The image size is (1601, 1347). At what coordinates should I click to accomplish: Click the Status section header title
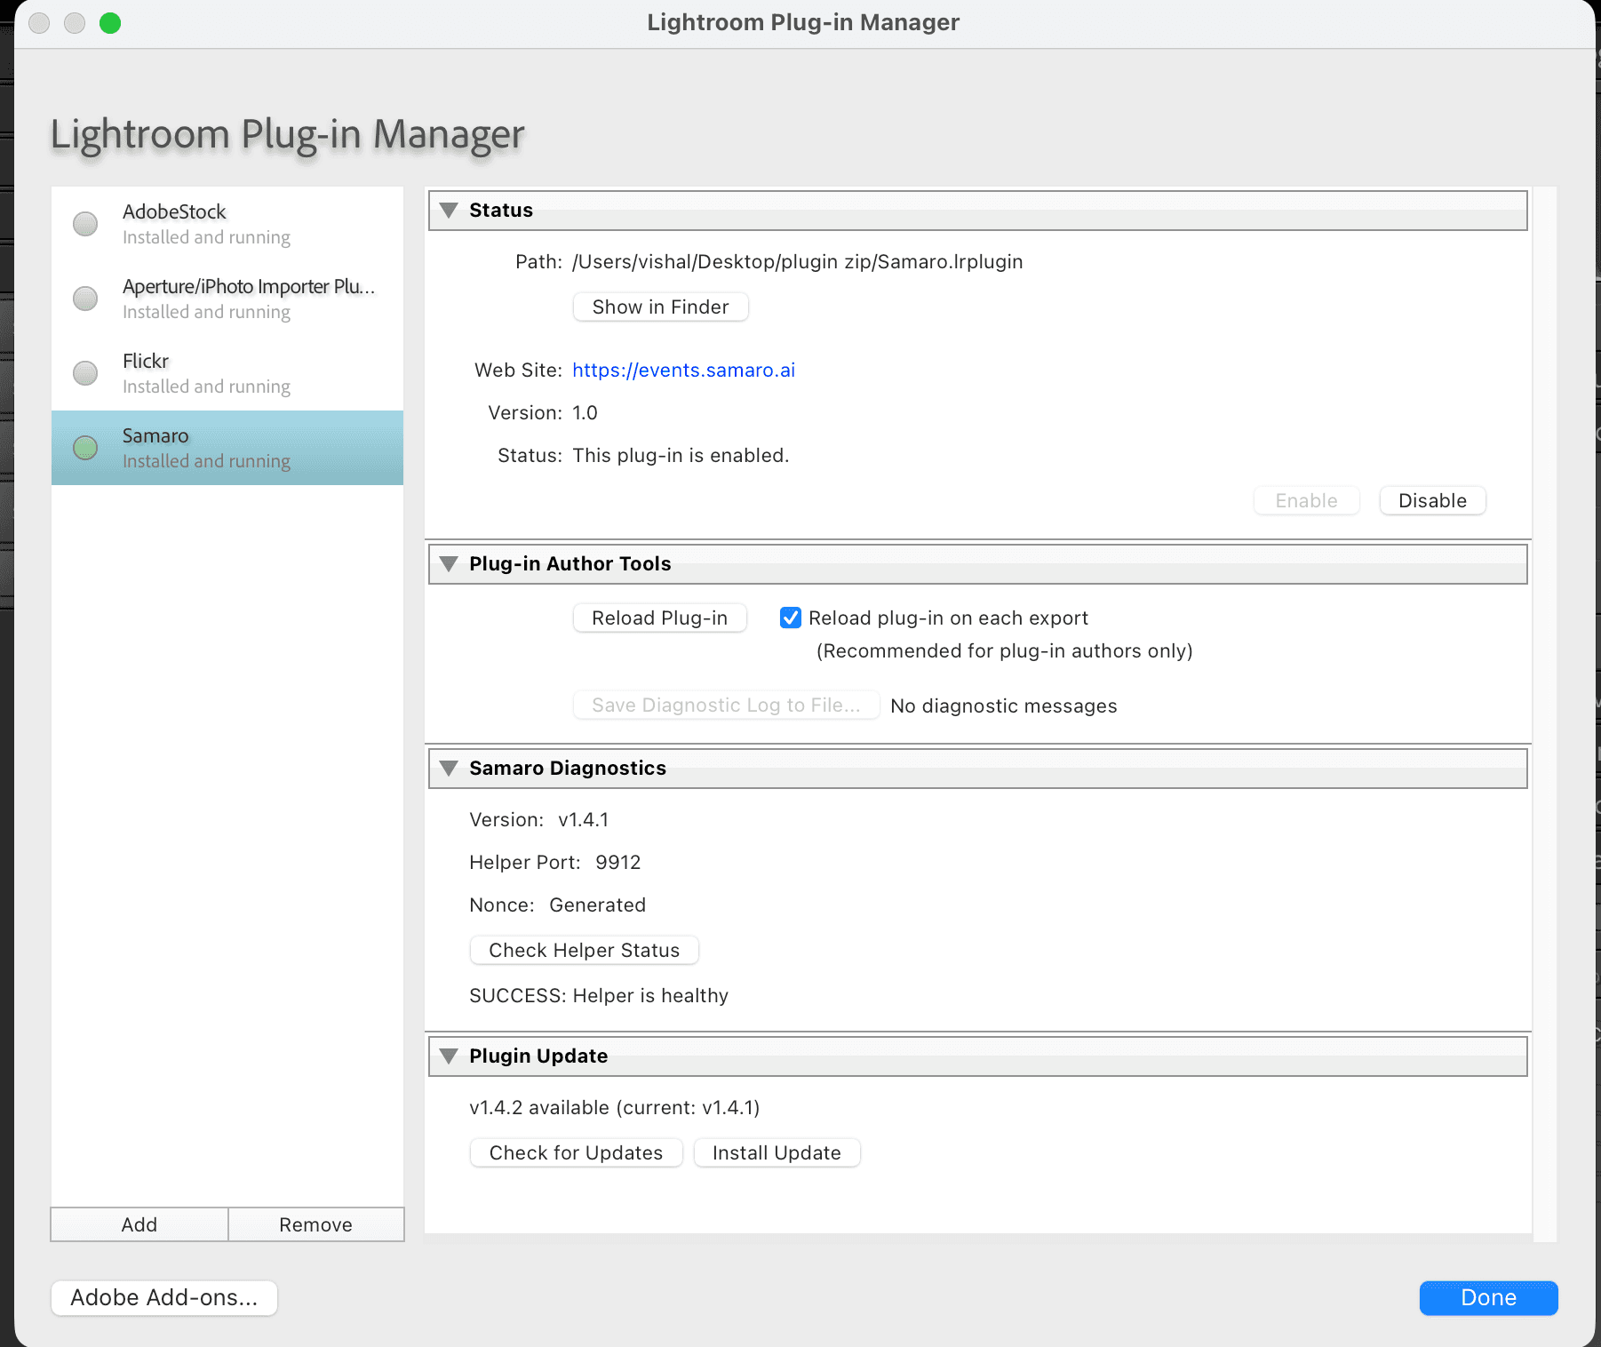[x=501, y=211]
